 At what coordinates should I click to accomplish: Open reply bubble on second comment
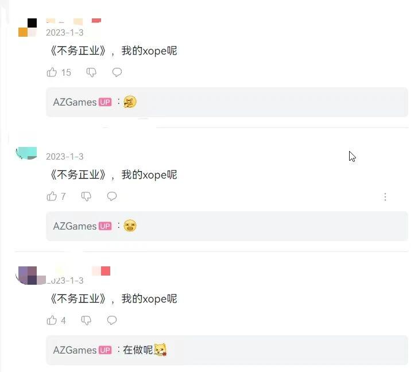(x=112, y=196)
